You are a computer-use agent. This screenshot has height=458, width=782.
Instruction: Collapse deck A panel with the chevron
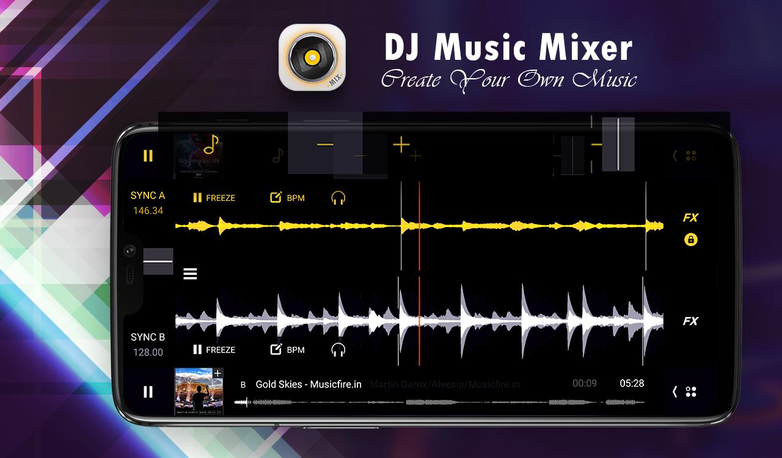click(x=674, y=156)
